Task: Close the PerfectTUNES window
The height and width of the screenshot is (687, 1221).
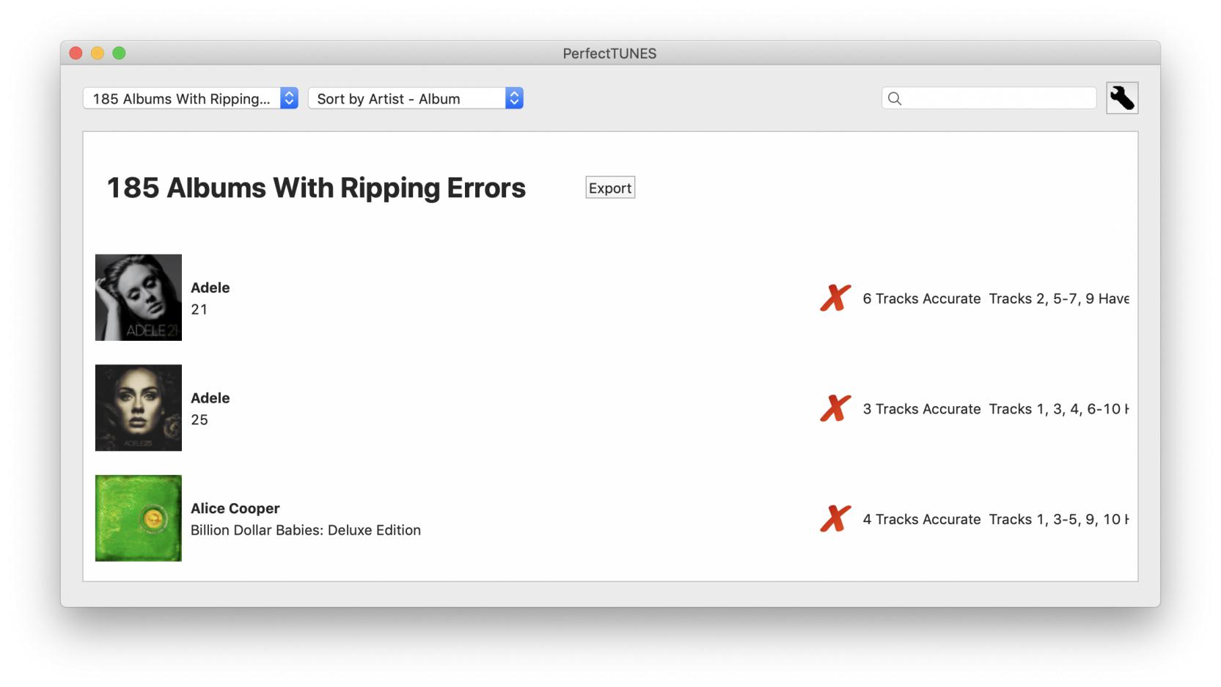Action: [76, 53]
